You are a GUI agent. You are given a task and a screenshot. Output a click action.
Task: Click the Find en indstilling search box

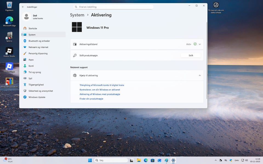pyautogui.click(x=113, y=7)
